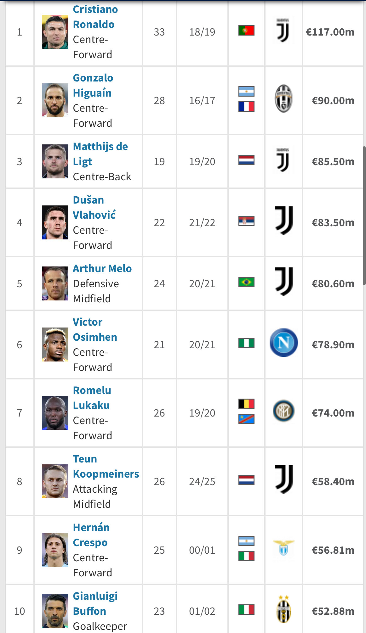Open Cristiano Ronaldo's player profile link
Viewport: 366px width, 633px height.
[95, 17]
